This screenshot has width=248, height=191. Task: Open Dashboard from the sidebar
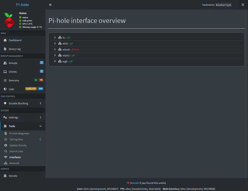click(x=15, y=40)
